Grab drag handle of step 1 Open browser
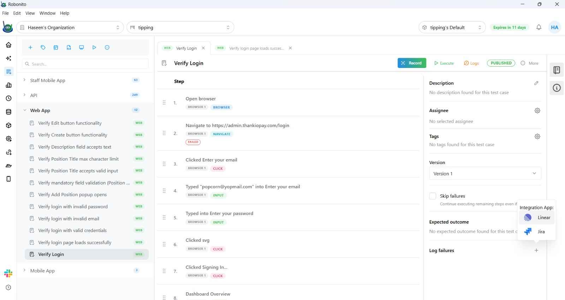 point(164,102)
